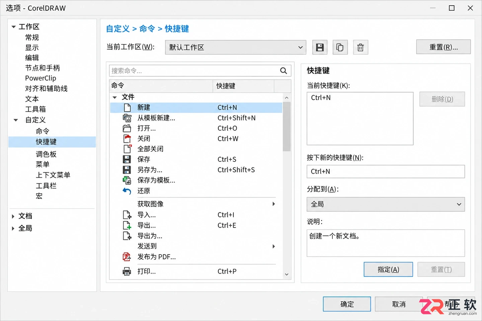The width and height of the screenshot is (482, 321).
Task: Click the 指定(A) button
Action: pos(388,270)
